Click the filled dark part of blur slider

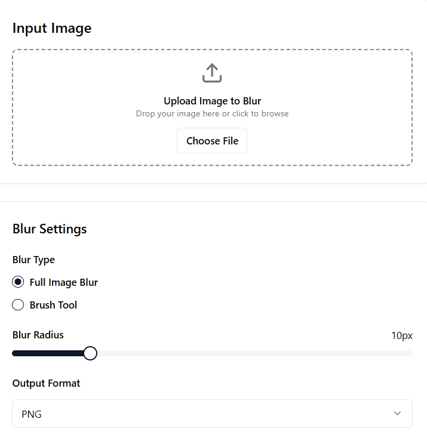point(48,353)
